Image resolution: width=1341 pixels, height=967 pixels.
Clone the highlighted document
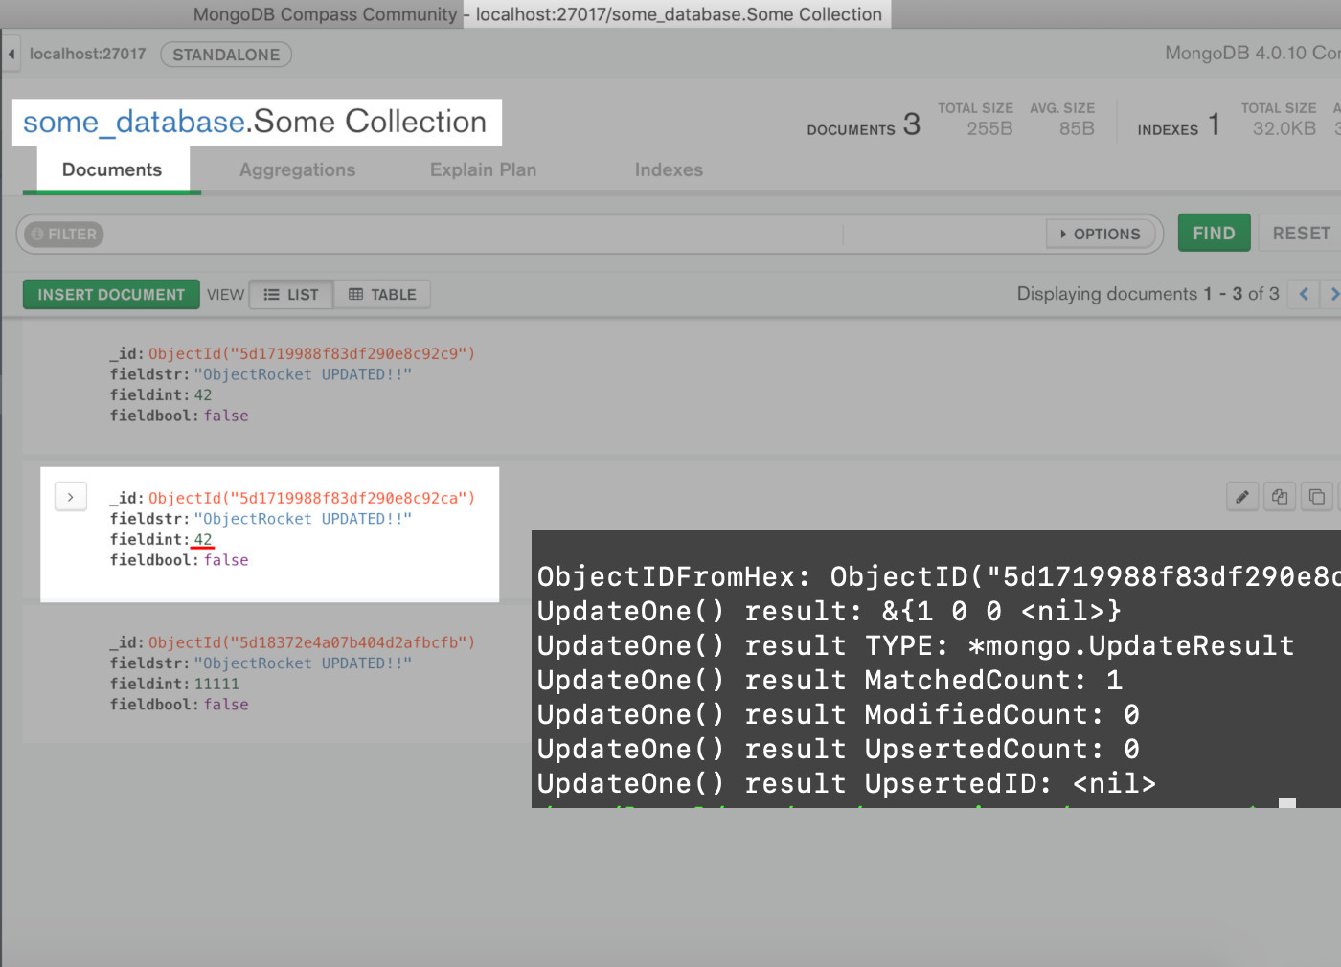tap(1316, 496)
